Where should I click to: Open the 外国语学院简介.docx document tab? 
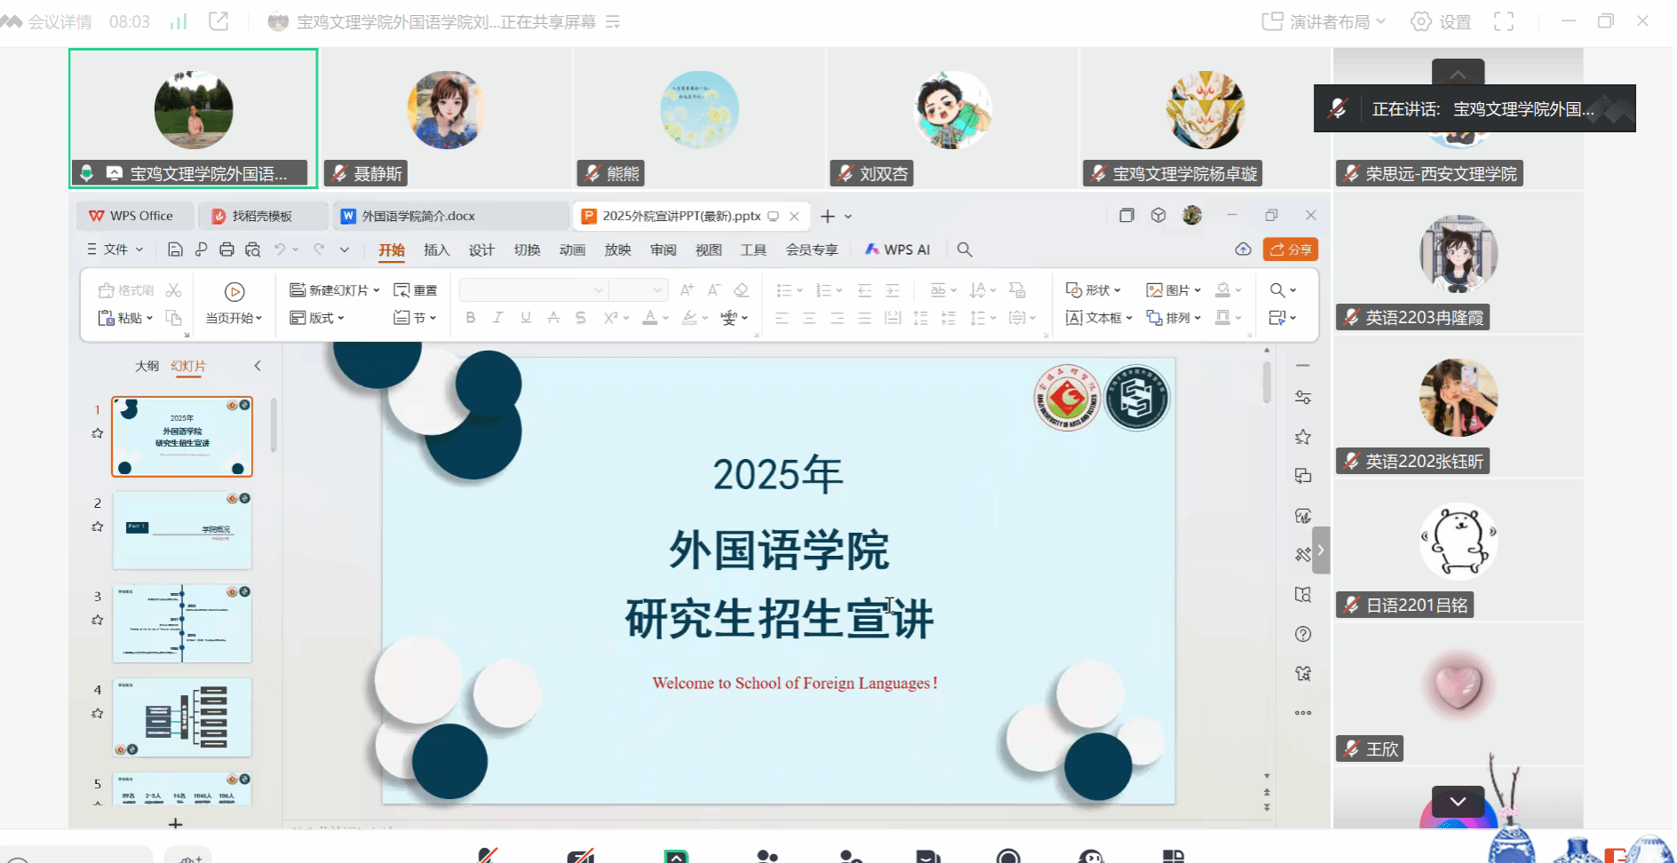coord(418,216)
